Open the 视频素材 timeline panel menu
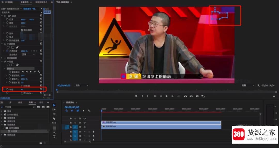Image resolution: width=279 pixels, height=148 pixels. (76, 103)
